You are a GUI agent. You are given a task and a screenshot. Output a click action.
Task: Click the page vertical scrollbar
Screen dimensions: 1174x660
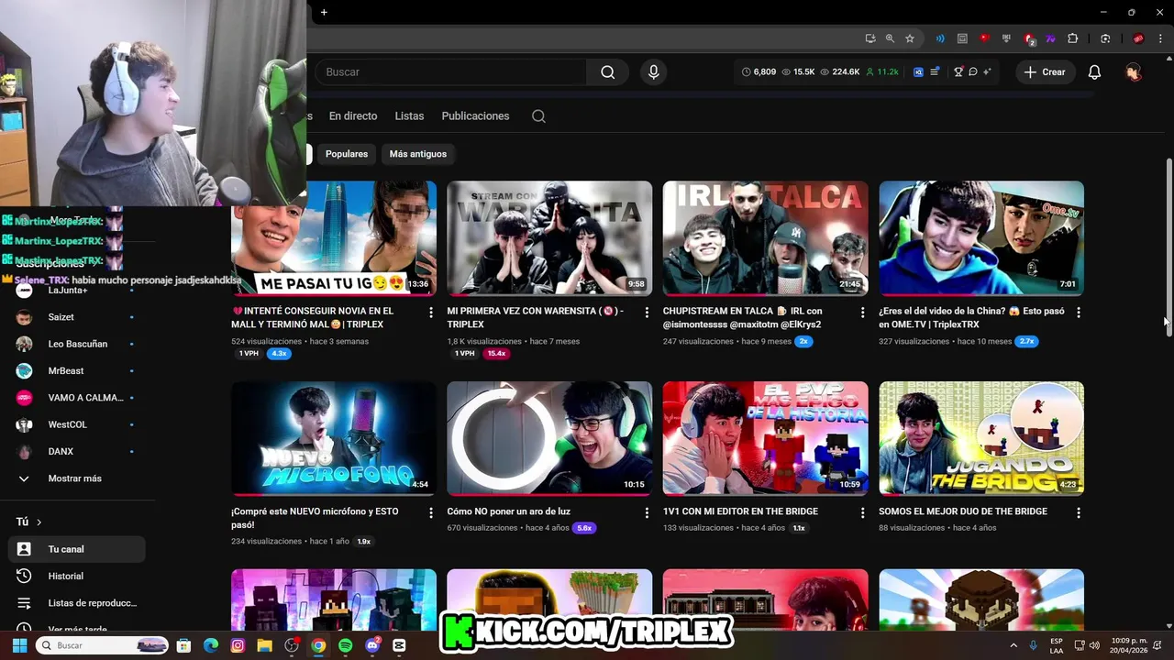click(1168, 247)
